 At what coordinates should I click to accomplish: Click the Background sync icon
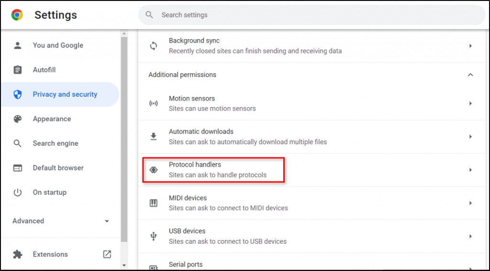[154, 46]
